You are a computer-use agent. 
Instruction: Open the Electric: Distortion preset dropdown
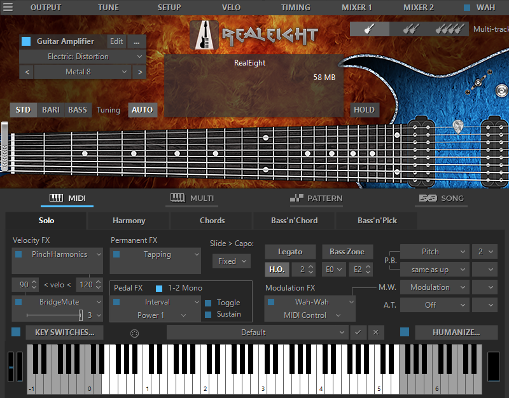tap(83, 56)
